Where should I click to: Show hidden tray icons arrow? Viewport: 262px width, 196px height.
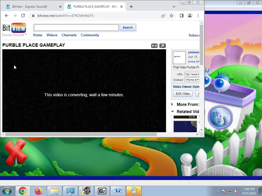pyautogui.click(x=217, y=191)
